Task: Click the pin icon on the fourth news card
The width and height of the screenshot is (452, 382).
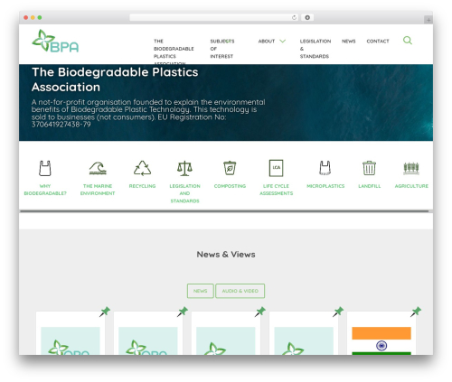Action: tap(338, 312)
